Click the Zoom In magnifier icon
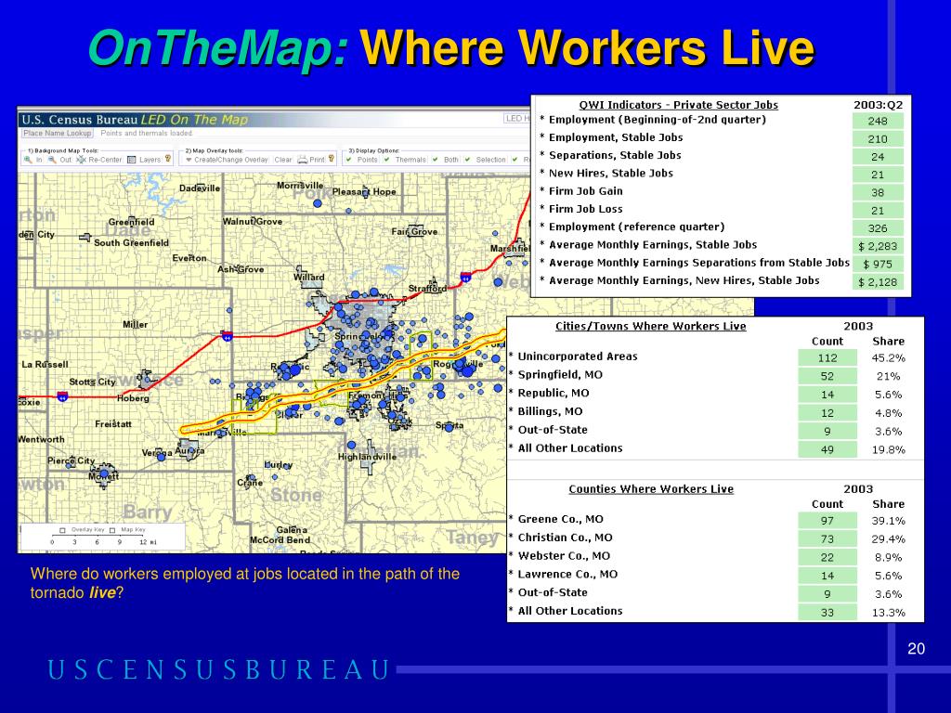Screen dimensions: 951x713 [x=28, y=160]
